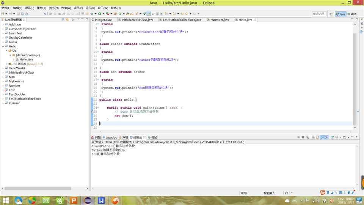This screenshot has width=364, height=205.
Task: Toggle the fold marker at line 24 main method
Action: pyautogui.click(x=98, y=107)
